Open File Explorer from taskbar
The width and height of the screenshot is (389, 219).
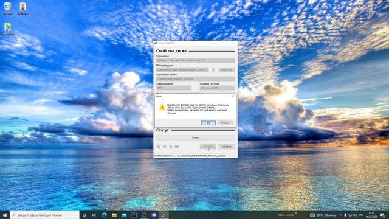tap(114, 215)
